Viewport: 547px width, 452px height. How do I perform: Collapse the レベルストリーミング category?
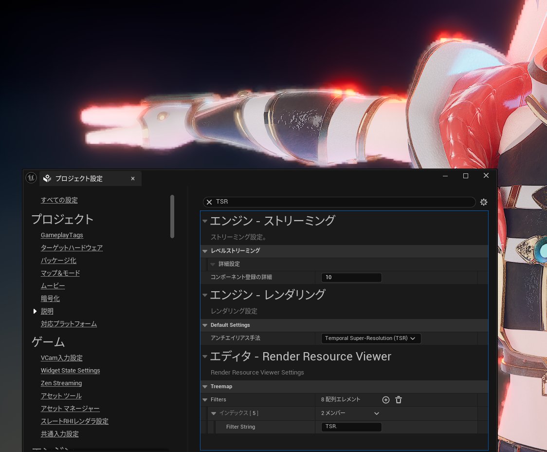click(205, 251)
